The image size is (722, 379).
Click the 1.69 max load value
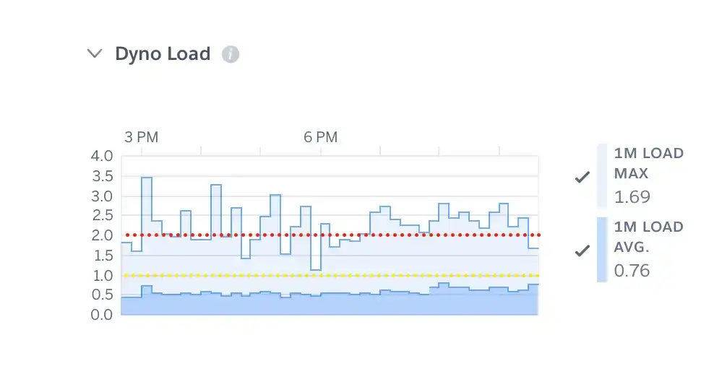632,197
